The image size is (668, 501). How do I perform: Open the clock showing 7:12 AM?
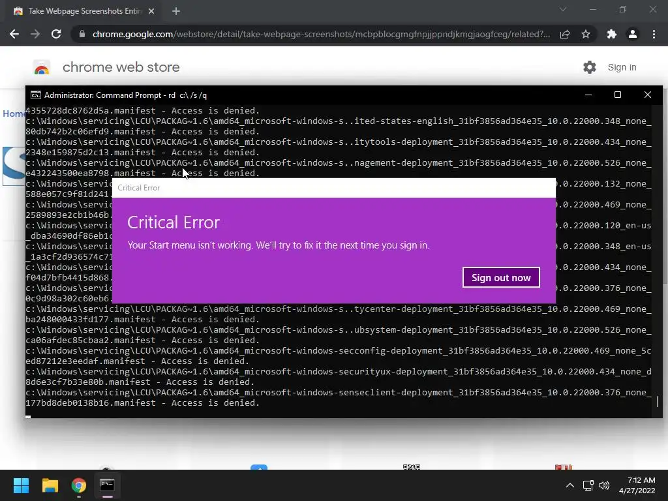point(637,485)
